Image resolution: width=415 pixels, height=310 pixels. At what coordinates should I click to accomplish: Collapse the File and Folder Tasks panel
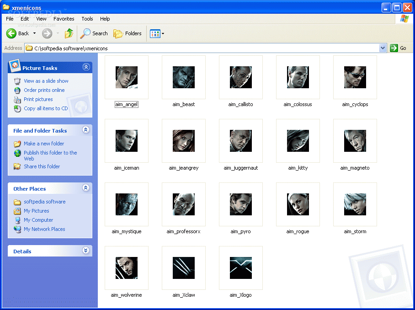(86, 130)
